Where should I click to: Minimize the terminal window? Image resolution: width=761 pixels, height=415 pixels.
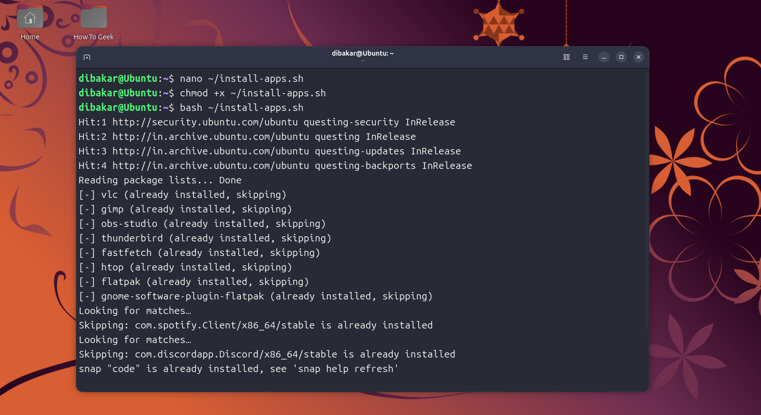pos(604,57)
